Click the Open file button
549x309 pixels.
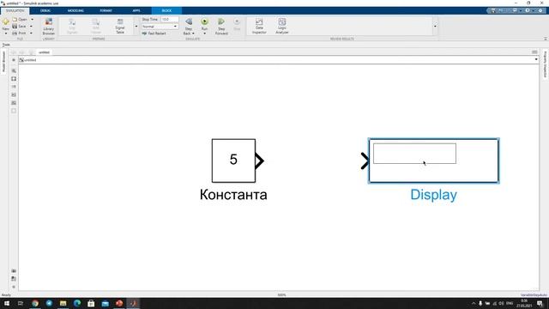point(20,19)
